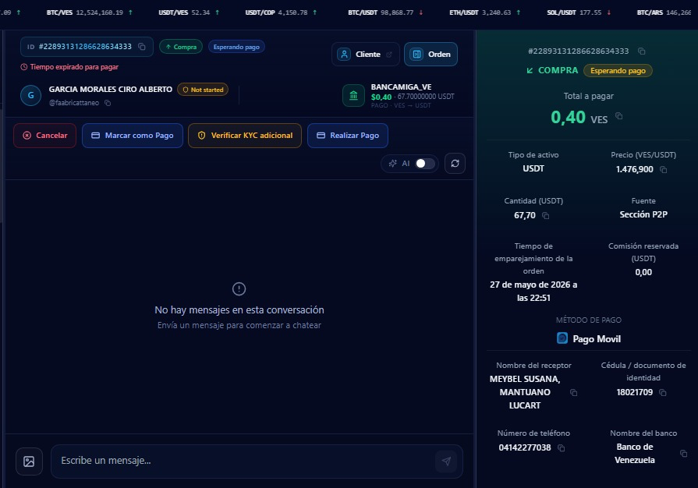This screenshot has height=488, width=698.
Task: Click the BTC/USDT ticker entry
Action: [385, 12]
